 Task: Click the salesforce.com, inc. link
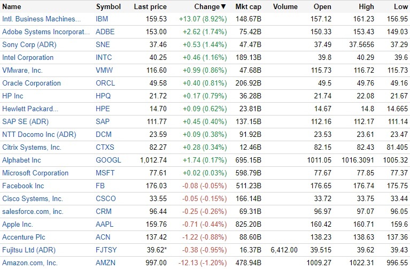(x=33, y=211)
